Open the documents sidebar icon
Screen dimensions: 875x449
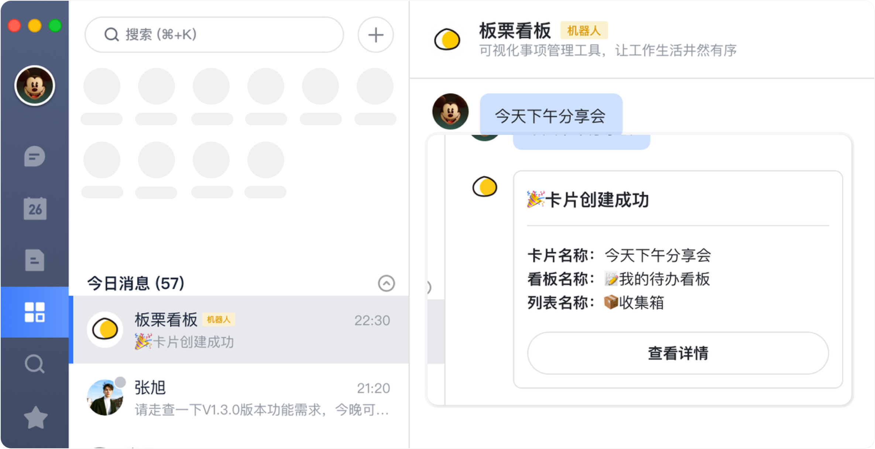tap(35, 260)
